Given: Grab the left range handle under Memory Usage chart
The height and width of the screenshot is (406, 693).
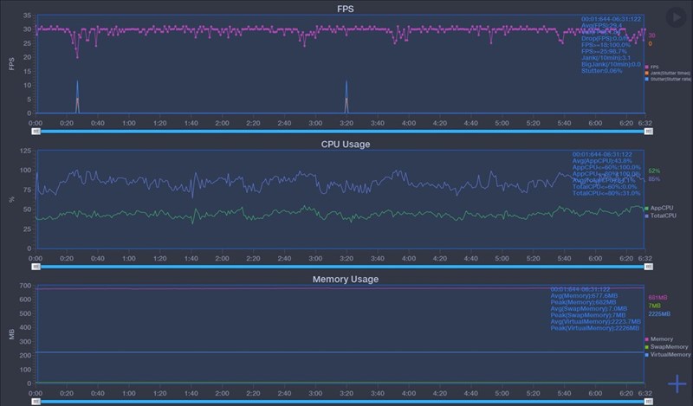Looking at the screenshot, I should click(x=36, y=402).
